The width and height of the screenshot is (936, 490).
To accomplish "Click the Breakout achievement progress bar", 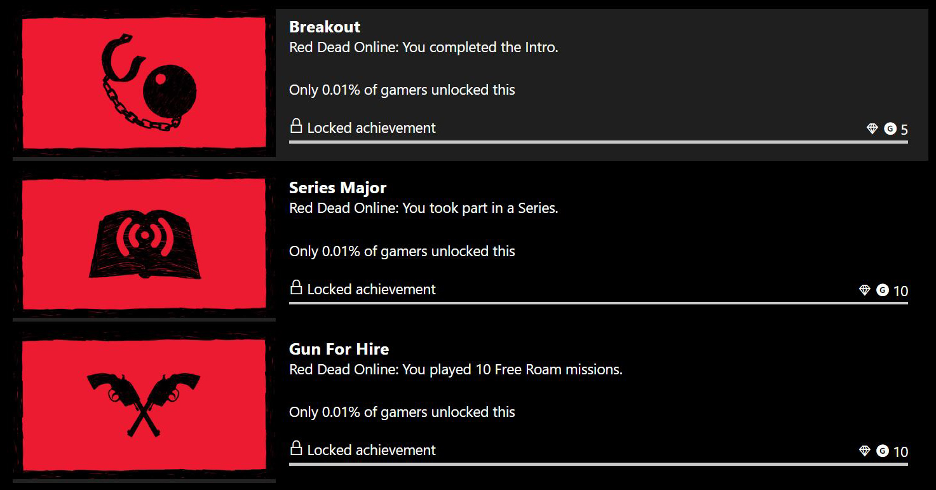I will click(x=599, y=142).
